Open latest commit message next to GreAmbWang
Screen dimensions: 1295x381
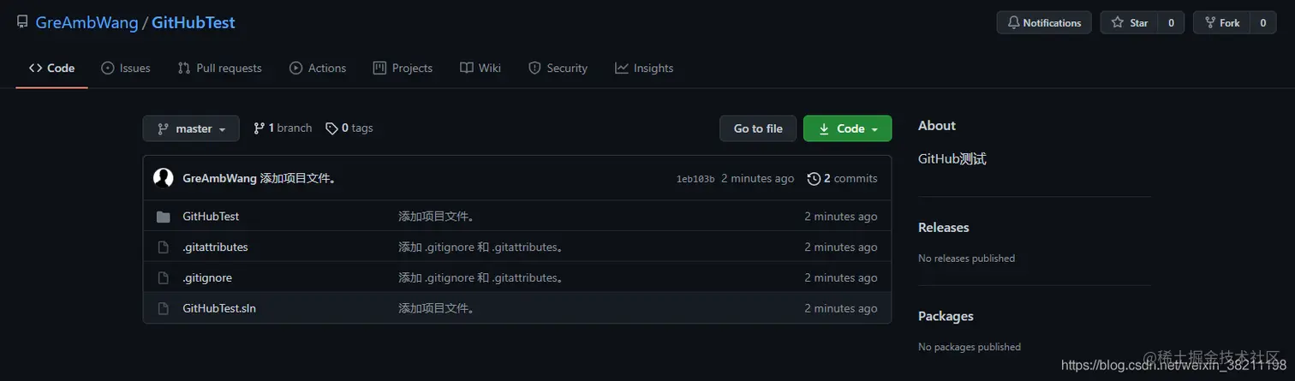pyautogui.click(x=298, y=178)
